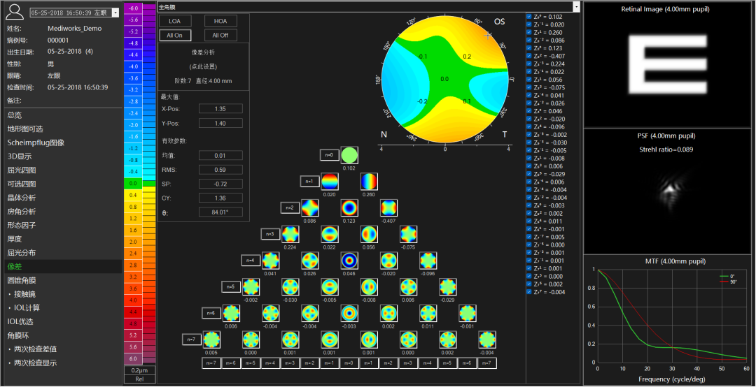Select the tilt Zernike thumbnail valued 0.020
Viewport: 756px width, 387px height.
pos(330,182)
